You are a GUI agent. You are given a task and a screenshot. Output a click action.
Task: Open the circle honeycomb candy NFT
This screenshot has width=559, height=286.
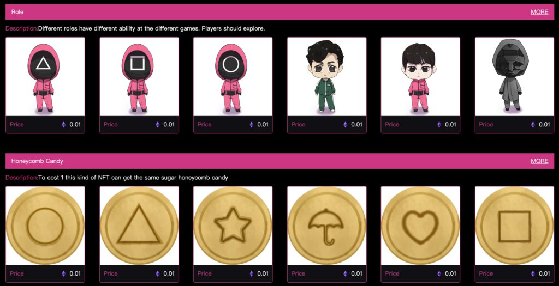point(45,234)
